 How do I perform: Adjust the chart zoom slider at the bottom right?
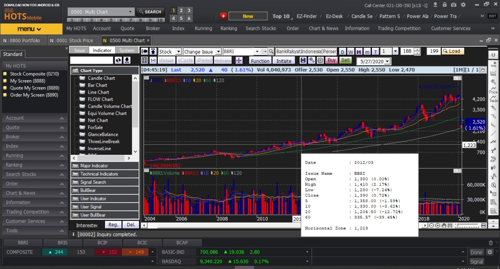click(467, 226)
